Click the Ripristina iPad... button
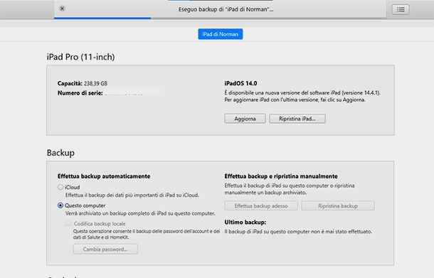 (x=297, y=119)
